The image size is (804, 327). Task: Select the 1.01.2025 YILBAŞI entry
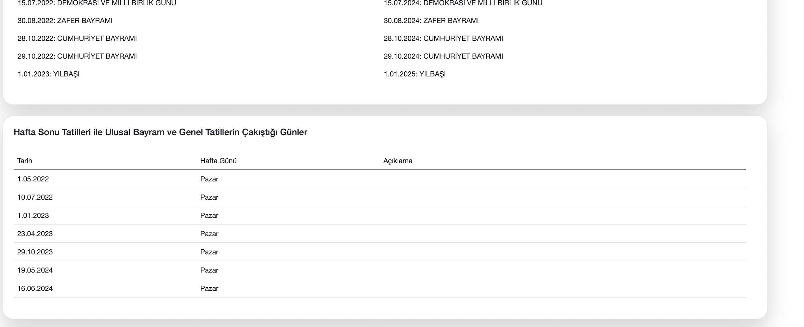click(414, 74)
